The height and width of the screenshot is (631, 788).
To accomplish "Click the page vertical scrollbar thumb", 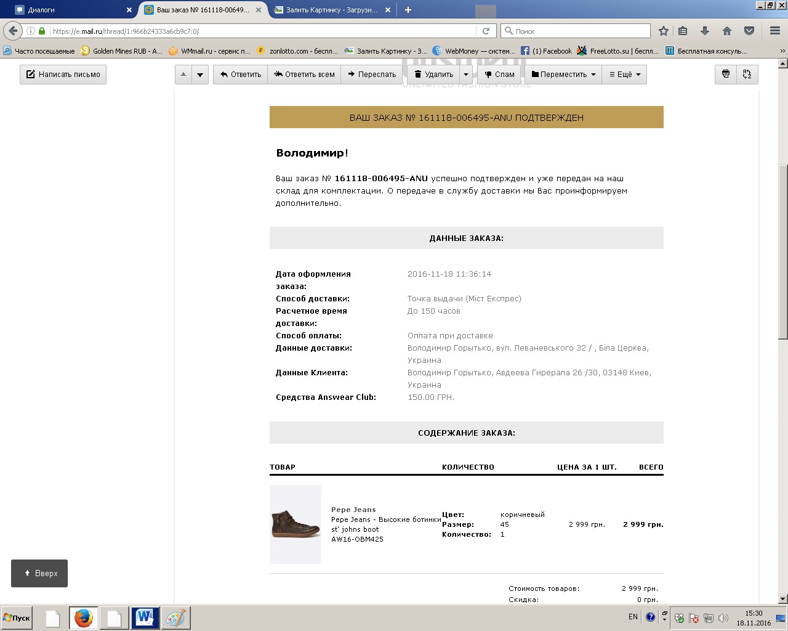I will point(783,253).
